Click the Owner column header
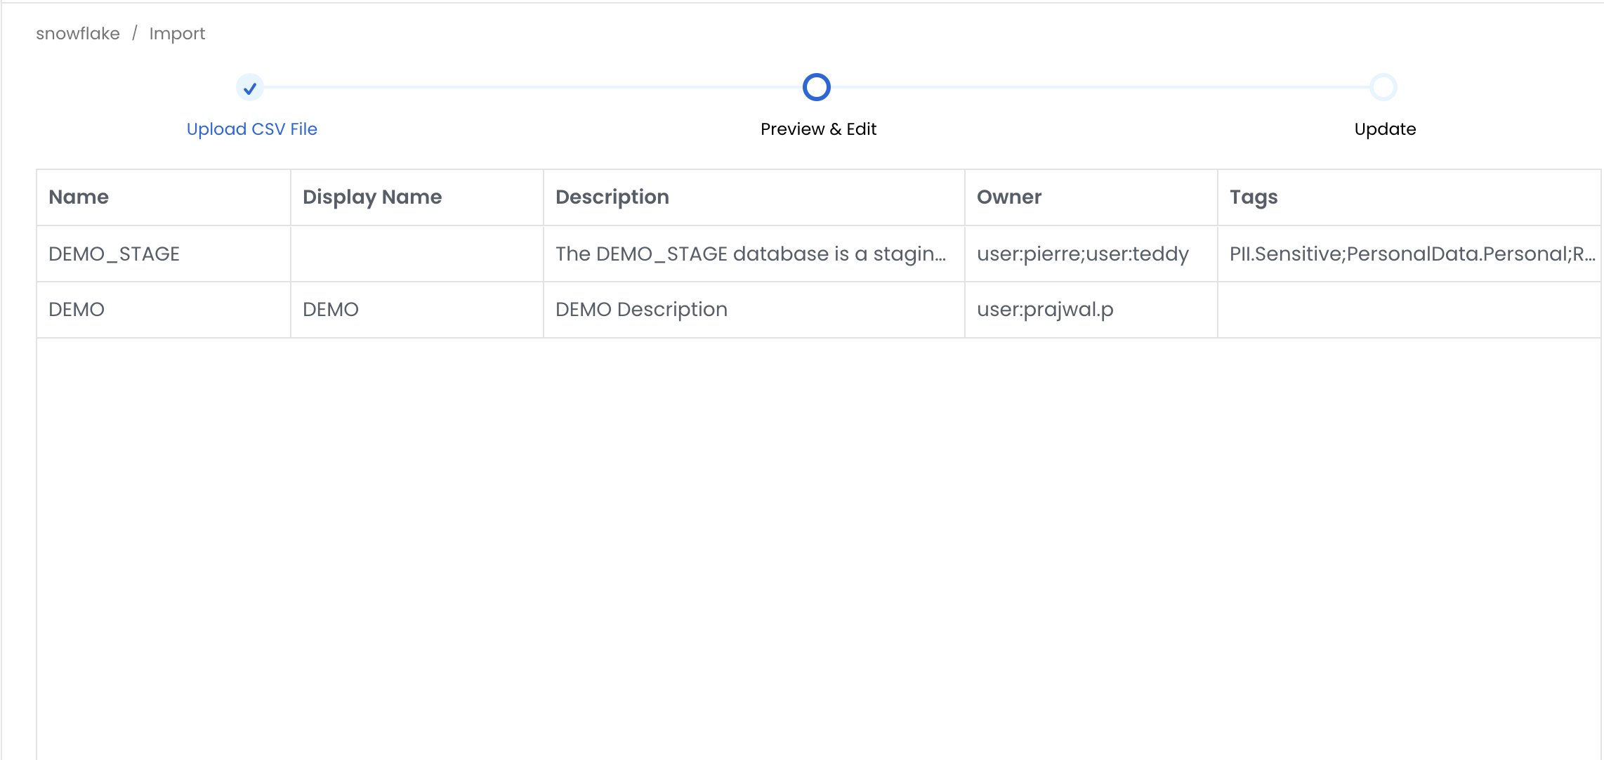The image size is (1604, 760). (1091, 197)
